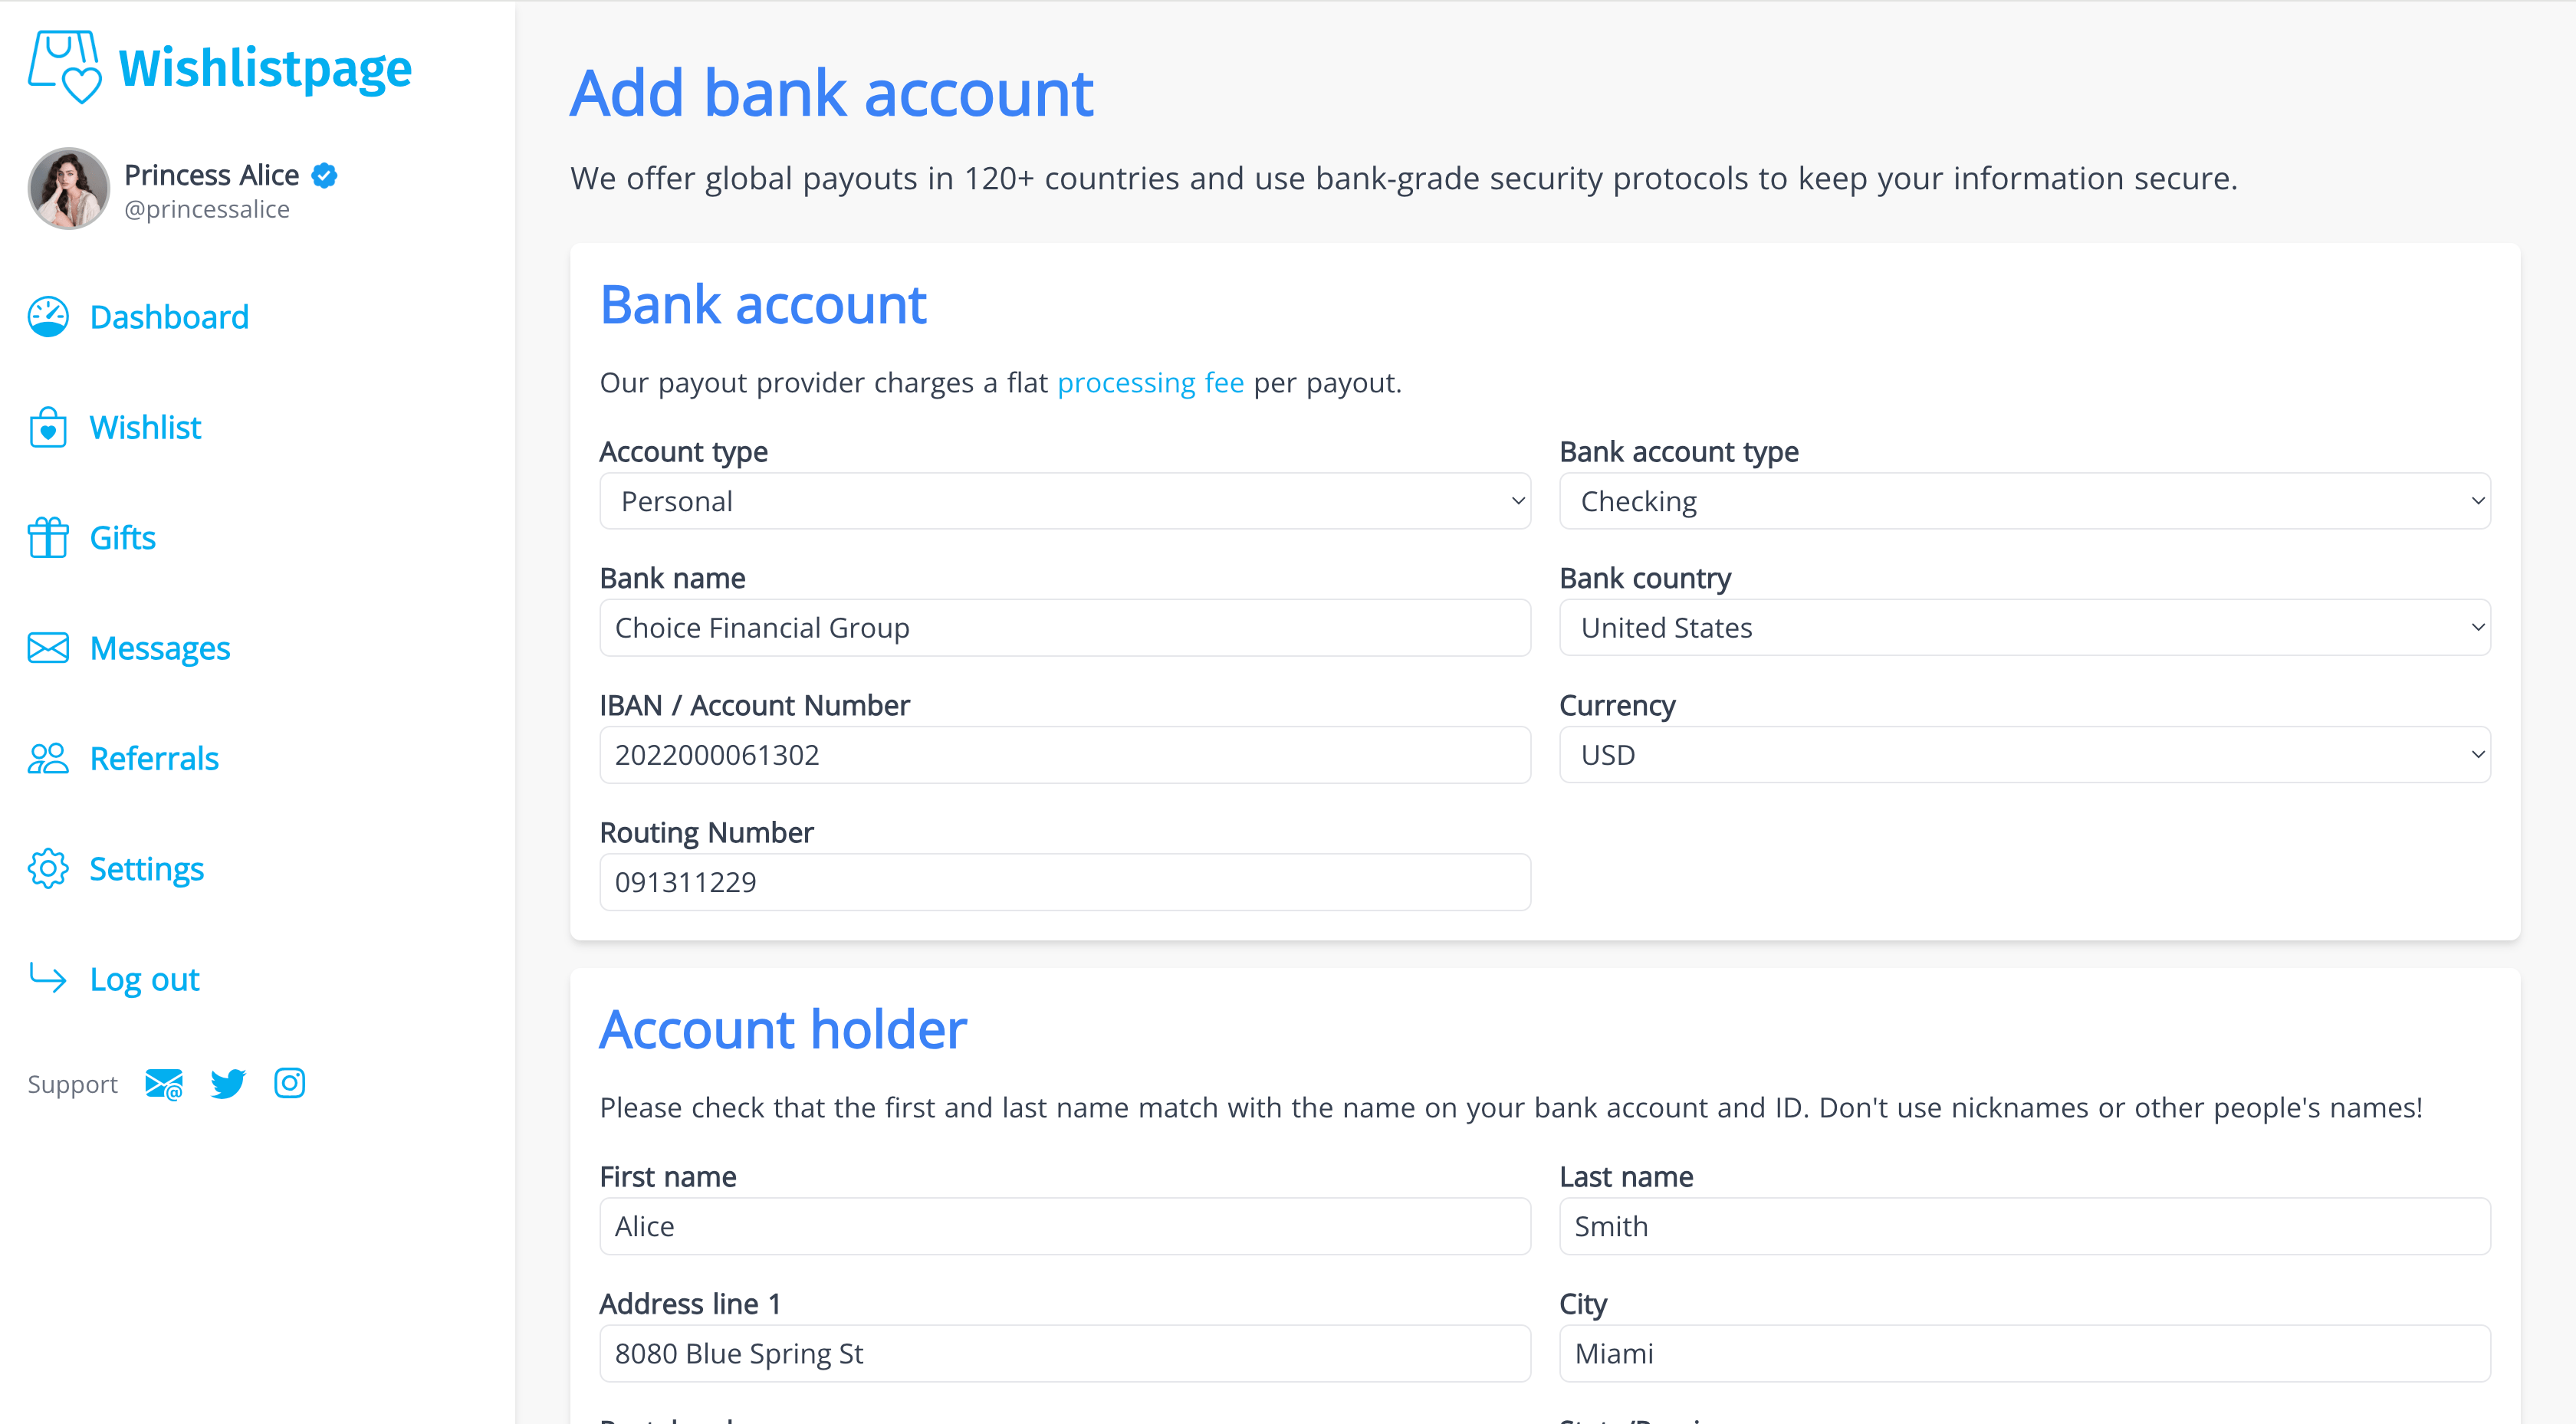
Task: Focus the Routing Number field
Action: coord(1064,882)
